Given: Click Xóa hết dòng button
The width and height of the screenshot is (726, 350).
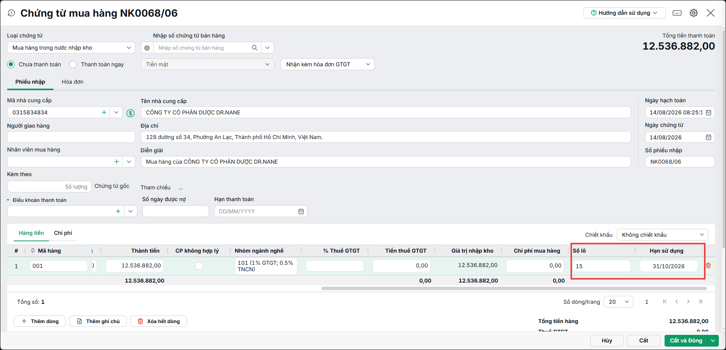Looking at the screenshot, I should point(159,321).
